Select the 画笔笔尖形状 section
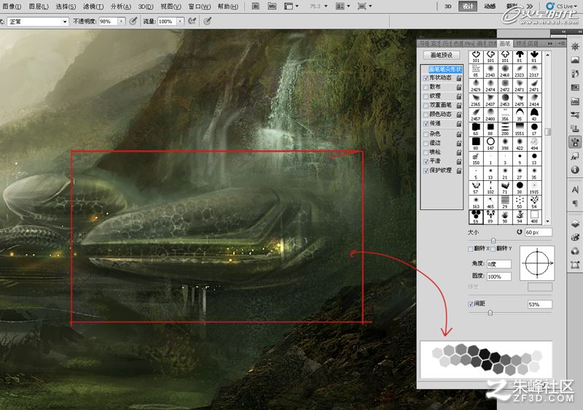 (x=445, y=69)
